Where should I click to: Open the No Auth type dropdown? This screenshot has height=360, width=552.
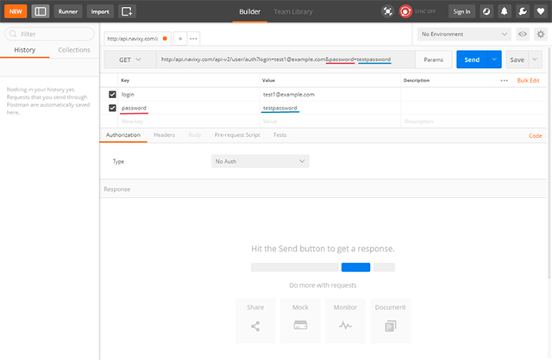260,161
